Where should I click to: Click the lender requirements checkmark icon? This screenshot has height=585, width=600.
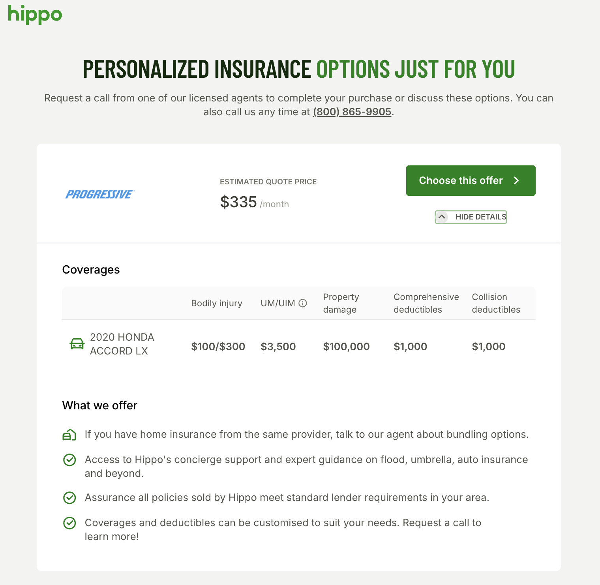tap(69, 498)
